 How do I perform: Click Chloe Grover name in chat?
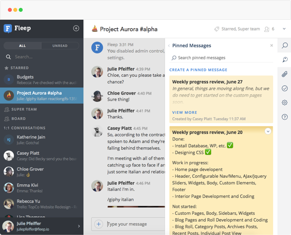(x=121, y=93)
